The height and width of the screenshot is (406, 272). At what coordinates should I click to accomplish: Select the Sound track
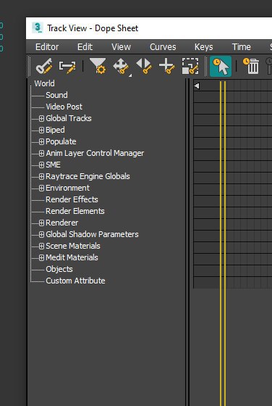pos(56,95)
